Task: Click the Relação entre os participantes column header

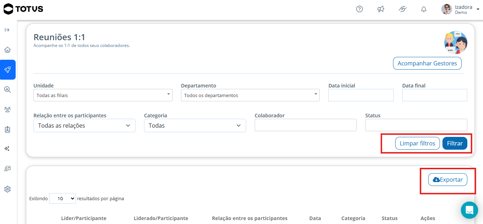Action: [250, 218]
